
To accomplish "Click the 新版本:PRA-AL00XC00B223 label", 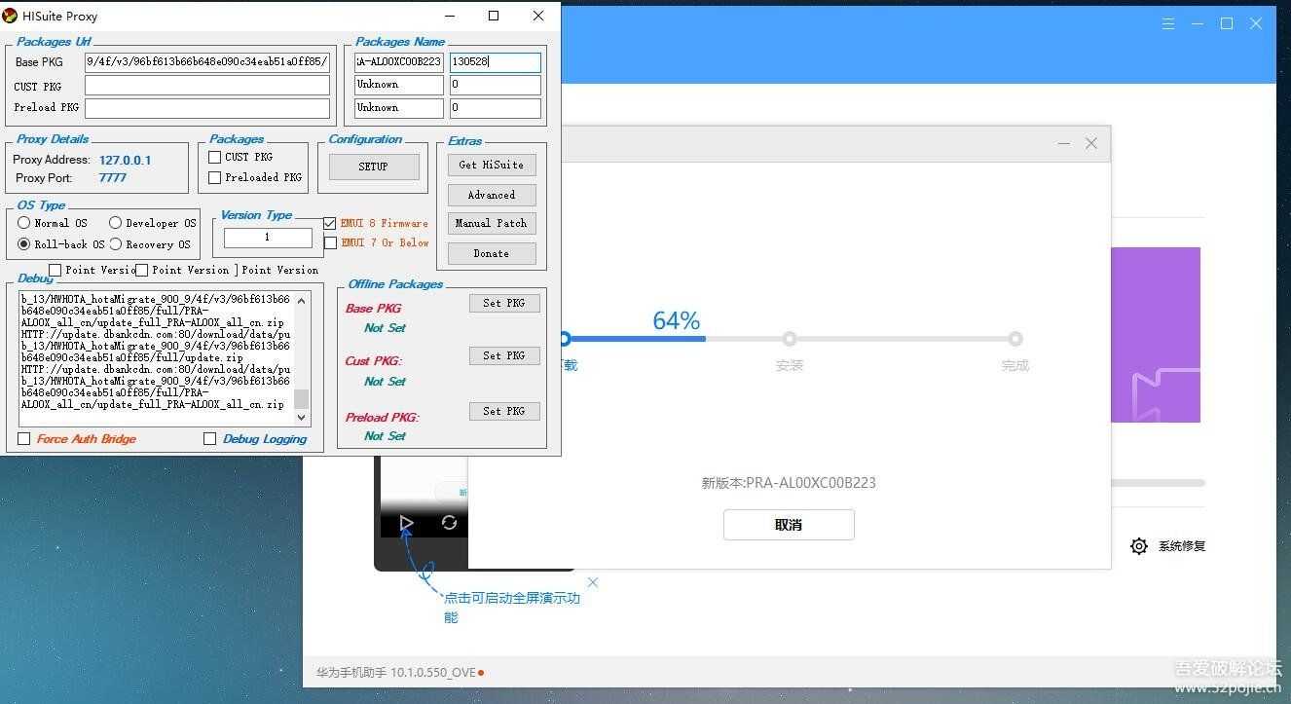I will coord(789,483).
